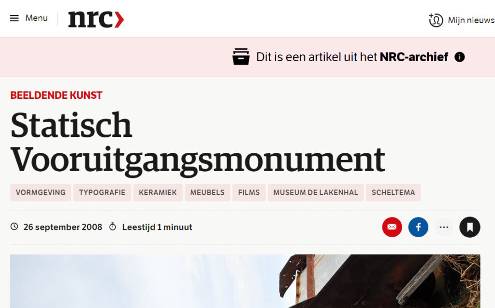Click the Mijn nieuws label
The image size is (495, 308).
click(471, 20)
